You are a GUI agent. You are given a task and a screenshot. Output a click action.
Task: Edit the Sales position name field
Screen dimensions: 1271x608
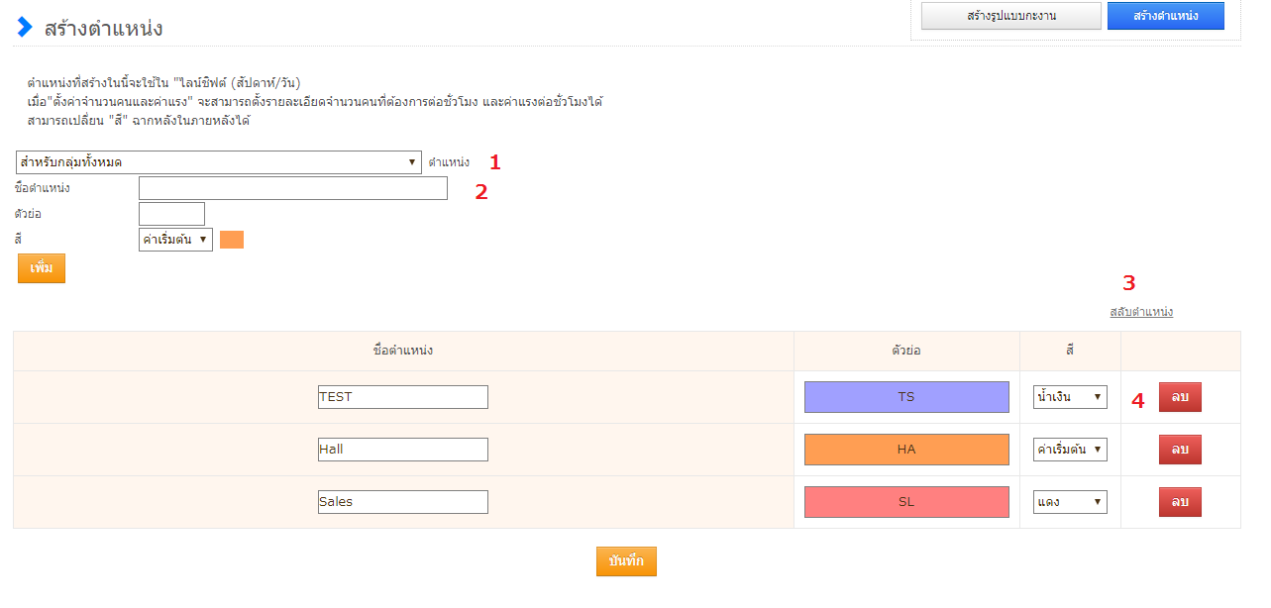(403, 502)
